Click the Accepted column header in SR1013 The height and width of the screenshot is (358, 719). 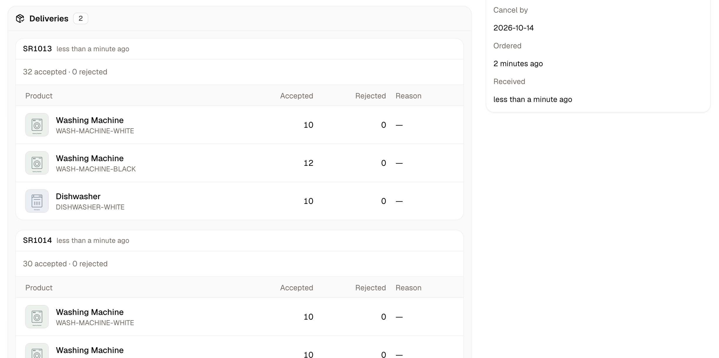[296, 96]
